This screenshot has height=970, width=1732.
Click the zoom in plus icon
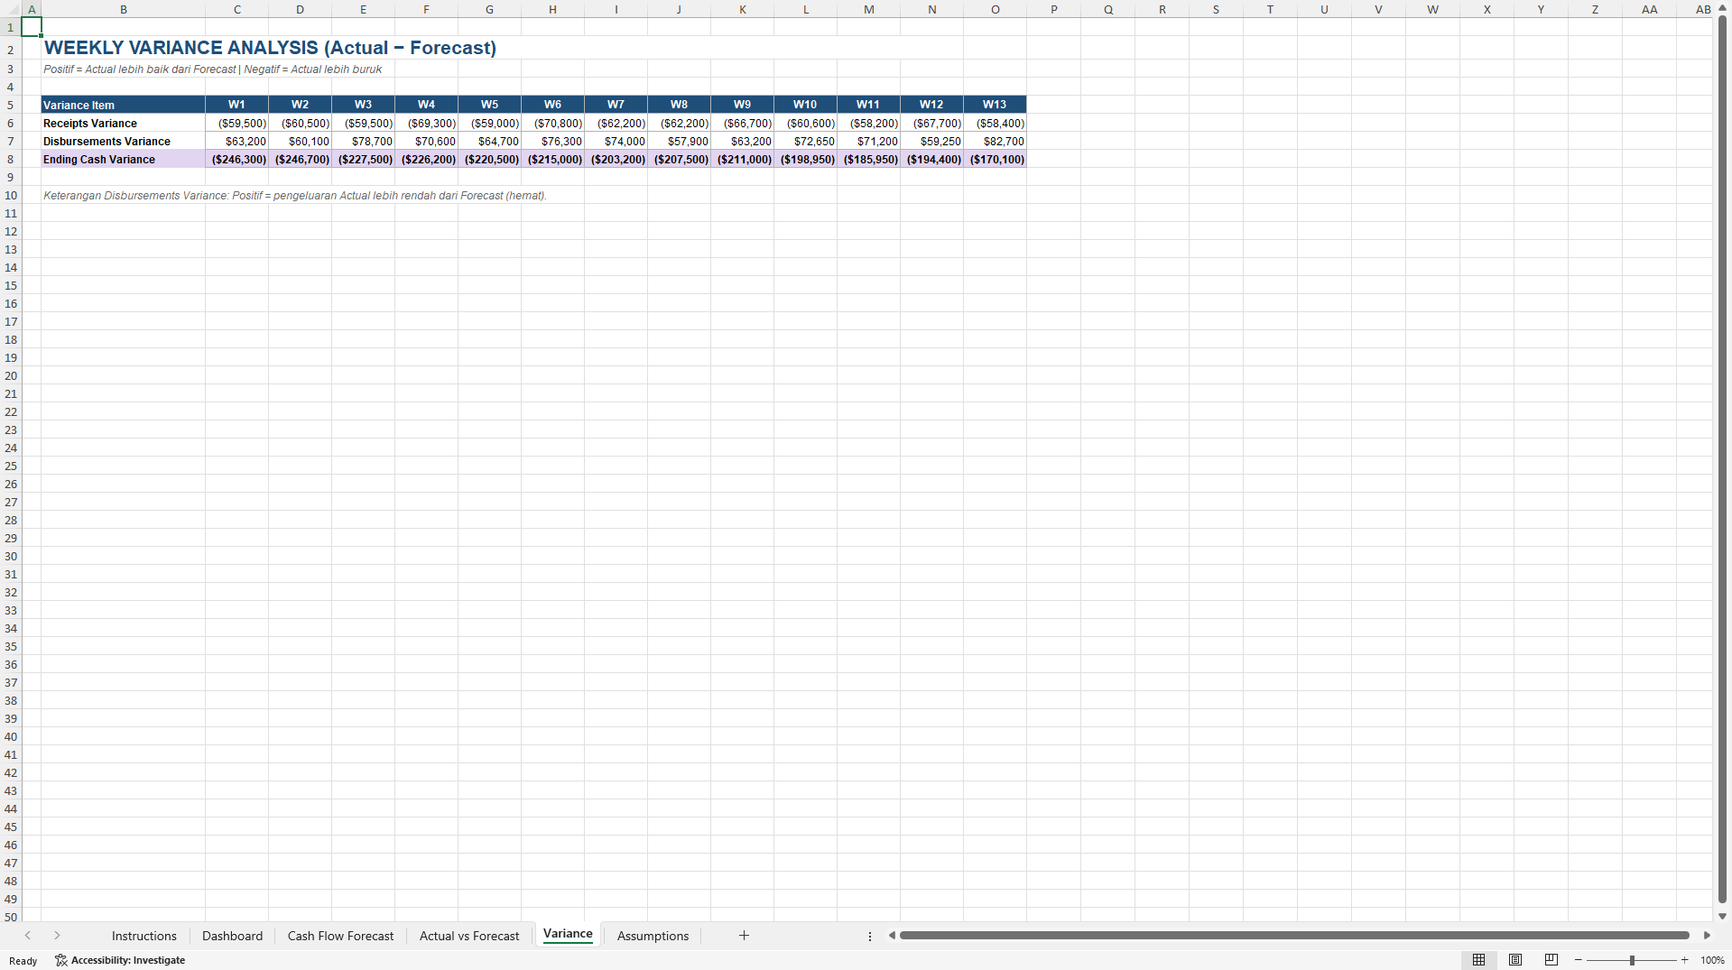pyautogui.click(x=1684, y=960)
